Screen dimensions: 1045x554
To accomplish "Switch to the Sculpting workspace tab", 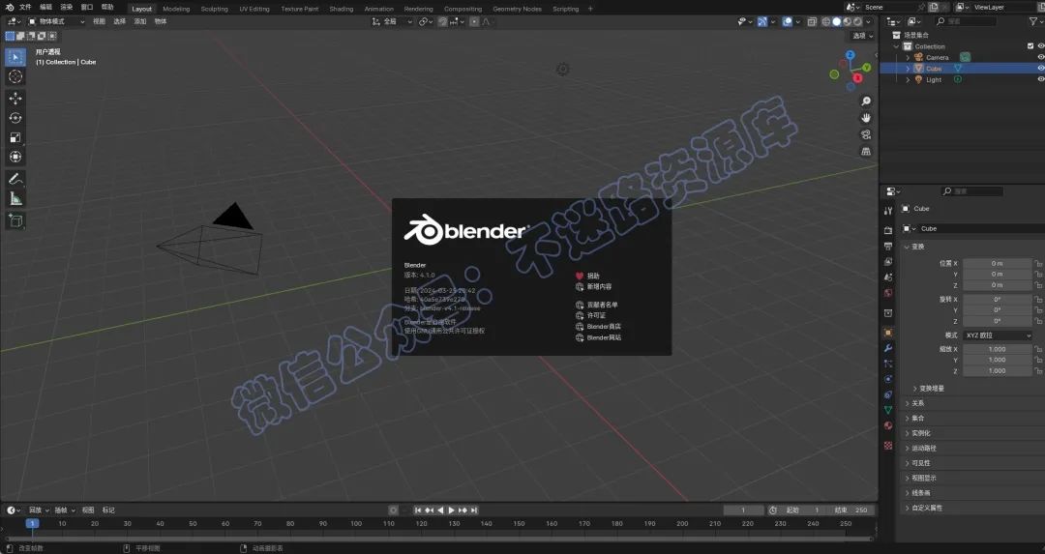I will point(215,9).
